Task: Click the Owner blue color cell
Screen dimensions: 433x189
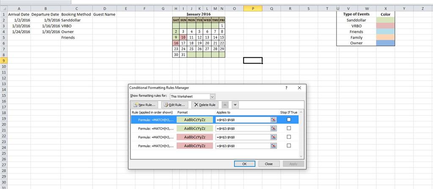Action: pyautogui.click(x=386, y=43)
